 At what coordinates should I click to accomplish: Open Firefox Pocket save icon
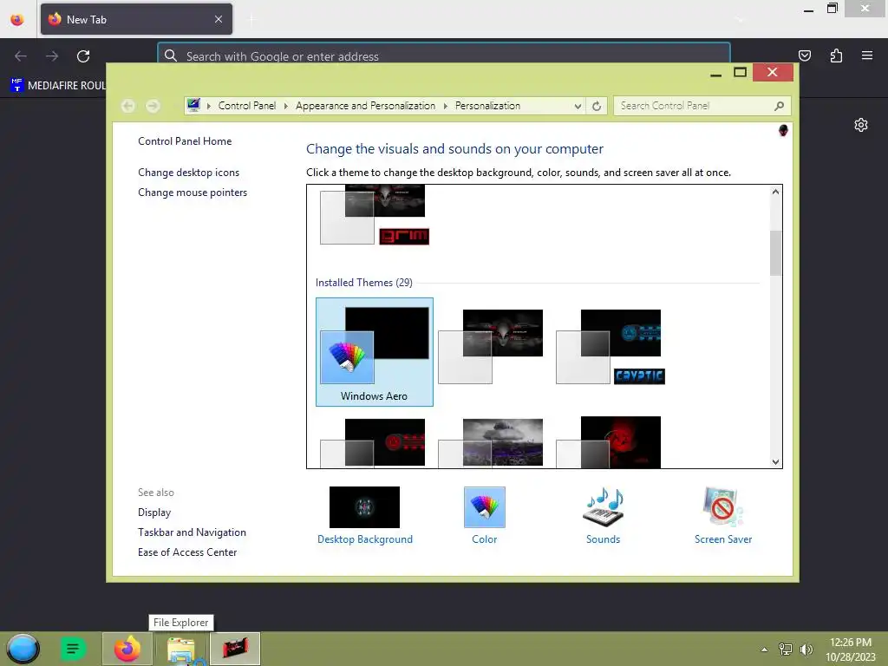click(805, 55)
